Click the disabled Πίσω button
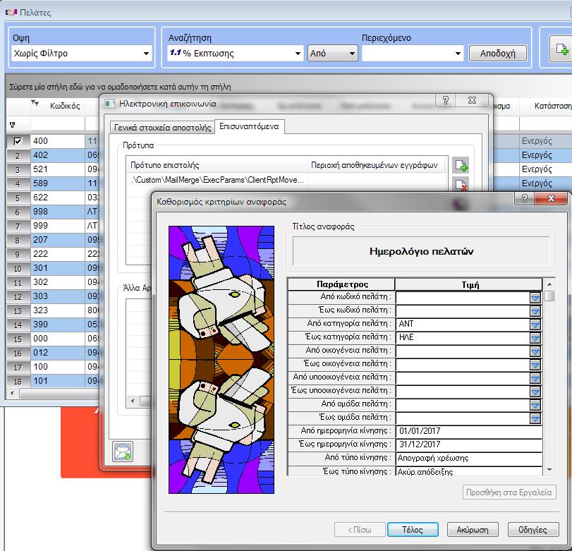The width and height of the screenshot is (572, 551). click(x=360, y=529)
